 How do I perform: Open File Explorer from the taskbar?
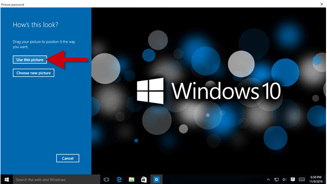[x=131, y=180]
